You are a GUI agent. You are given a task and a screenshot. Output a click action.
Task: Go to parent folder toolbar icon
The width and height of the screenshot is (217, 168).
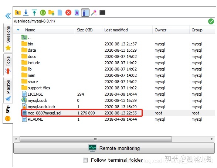point(18,13)
